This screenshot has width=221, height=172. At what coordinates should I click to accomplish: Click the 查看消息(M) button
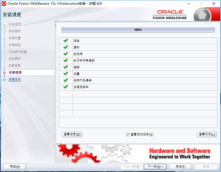(x=72, y=134)
